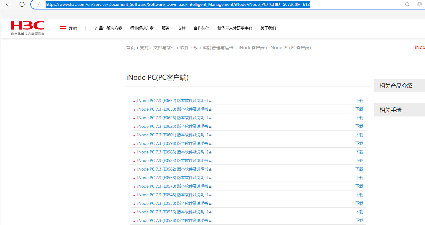Open iNode PC 7.3 (E0548) 版本软件及说明书
This screenshot has height=225, width=425.
click(x=173, y=195)
